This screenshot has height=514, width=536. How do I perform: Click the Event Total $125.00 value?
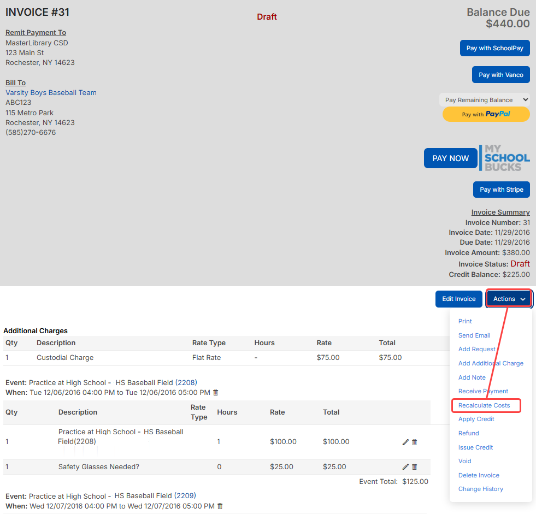tap(415, 482)
